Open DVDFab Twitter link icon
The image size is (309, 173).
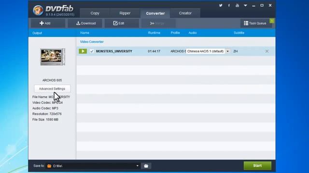tap(221, 5)
